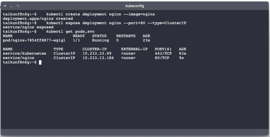
Task: Click the cluster IP 10.233.33.99
Action: [97, 54]
